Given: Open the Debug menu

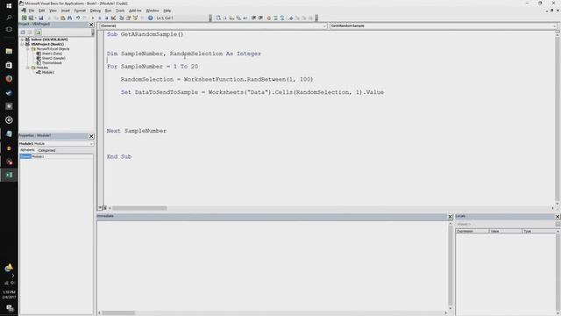Looking at the screenshot, I should pyautogui.click(x=96, y=11).
